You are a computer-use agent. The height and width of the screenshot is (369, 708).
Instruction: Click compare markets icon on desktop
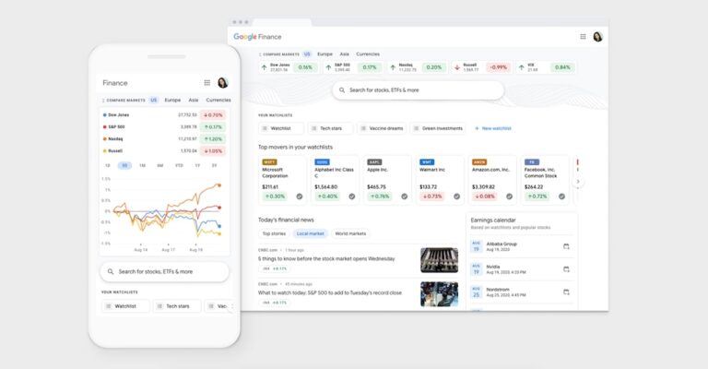tap(260, 54)
